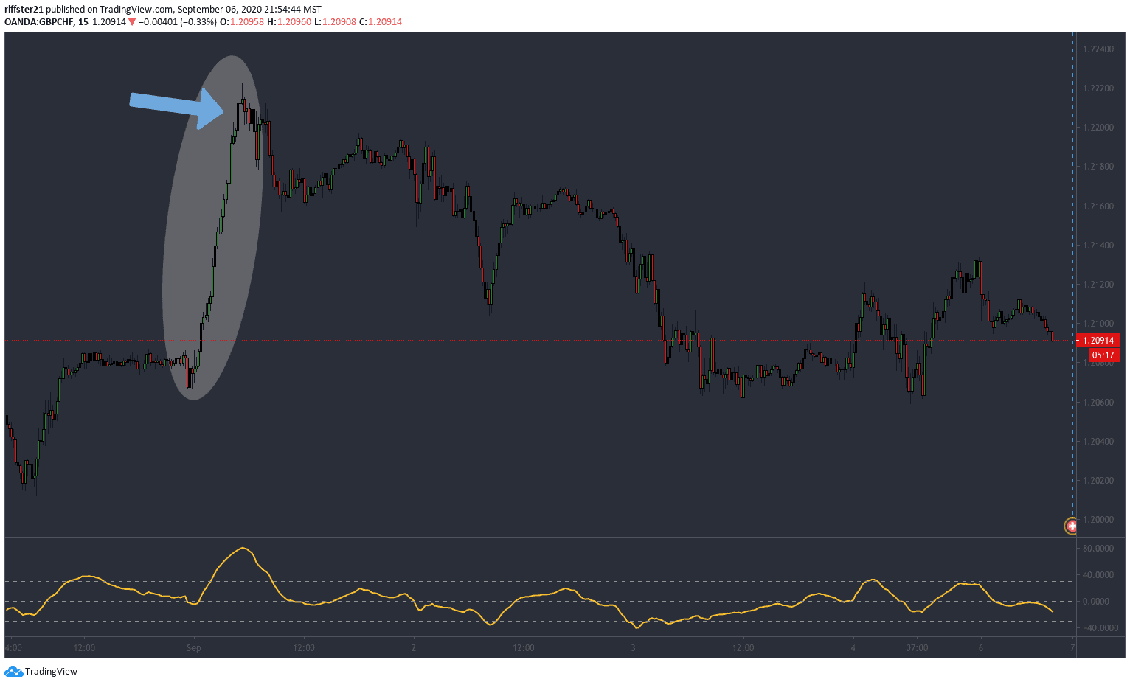Click the TradingView wordmark at bottom left

(x=51, y=672)
